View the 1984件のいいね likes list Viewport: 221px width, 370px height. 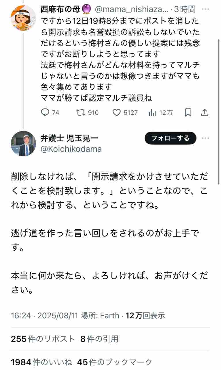coord(41,362)
